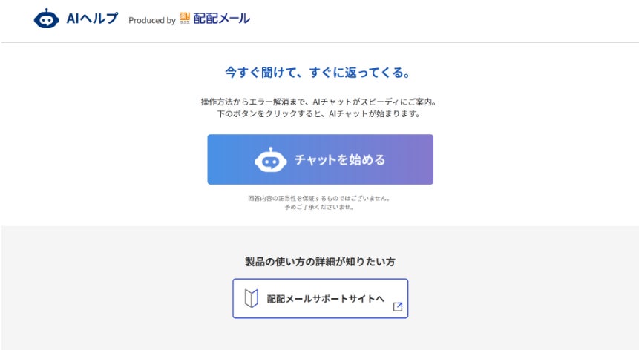Click the 予めご了承くださいませ notice line

[x=319, y=207]
